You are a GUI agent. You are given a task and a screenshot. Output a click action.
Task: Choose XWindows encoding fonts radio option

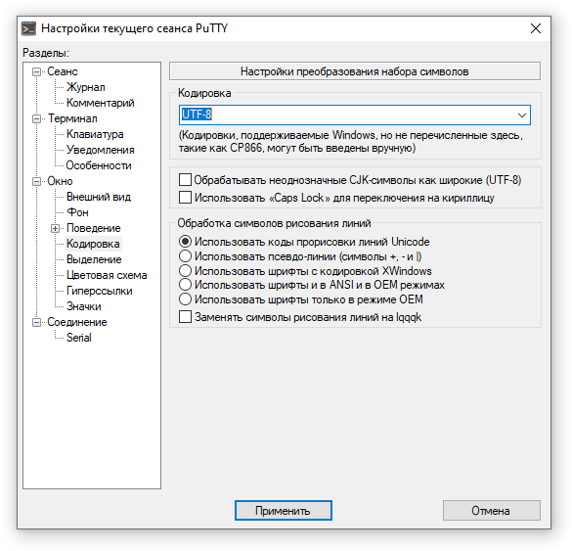pyautogui.click(x=185, y=271)
